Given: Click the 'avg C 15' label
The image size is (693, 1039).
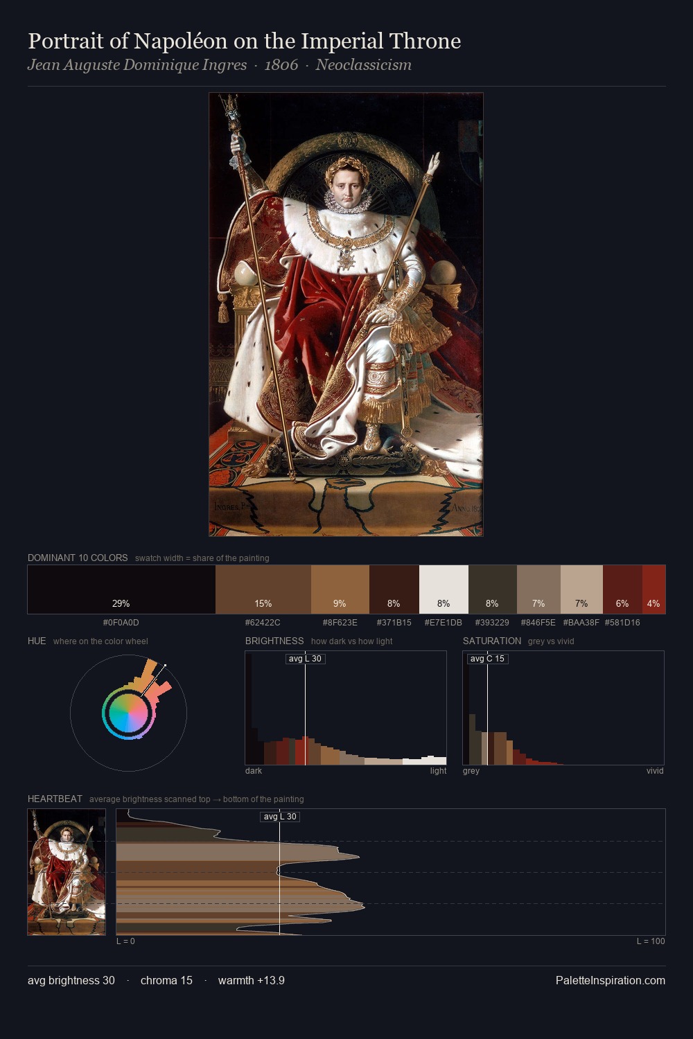Looking at the screenshot, I should tap(487, 659).
